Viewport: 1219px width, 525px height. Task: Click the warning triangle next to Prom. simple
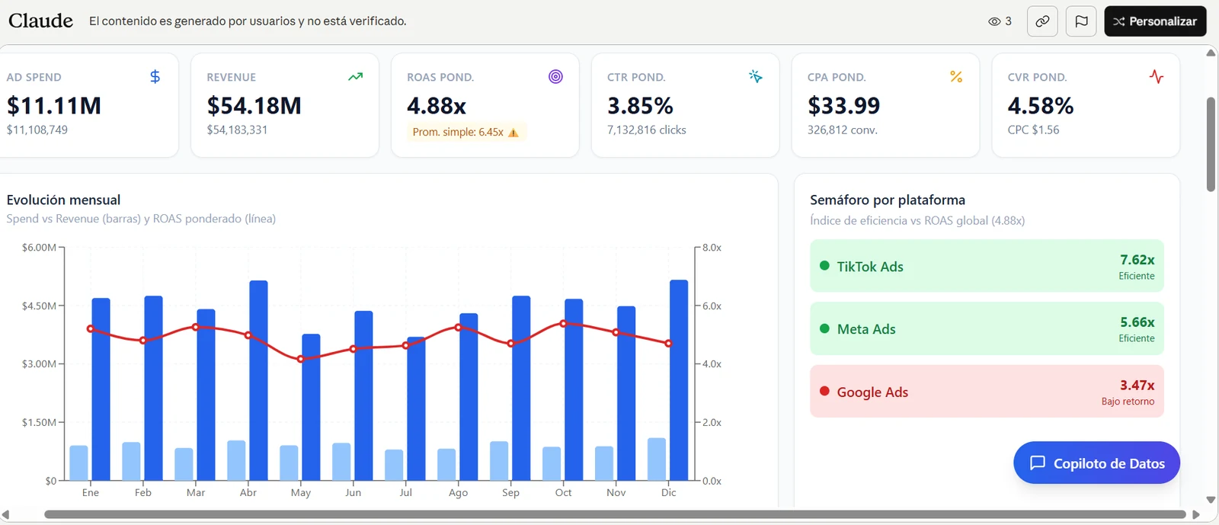514,133
